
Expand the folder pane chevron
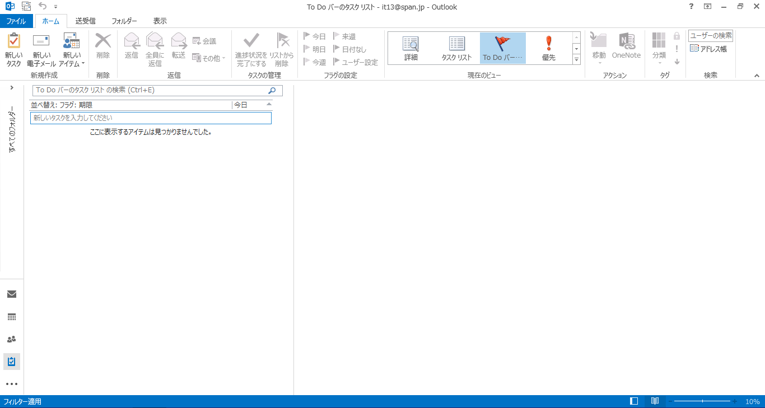coord(12,87)
